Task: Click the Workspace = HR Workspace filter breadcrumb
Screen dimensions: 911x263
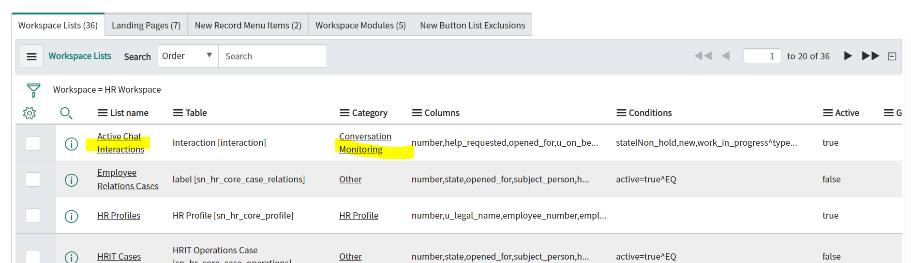Action: tap(107, 90)
